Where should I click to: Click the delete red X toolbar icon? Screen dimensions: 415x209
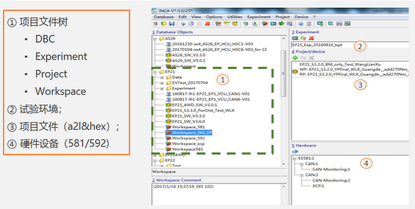(207, 23)
